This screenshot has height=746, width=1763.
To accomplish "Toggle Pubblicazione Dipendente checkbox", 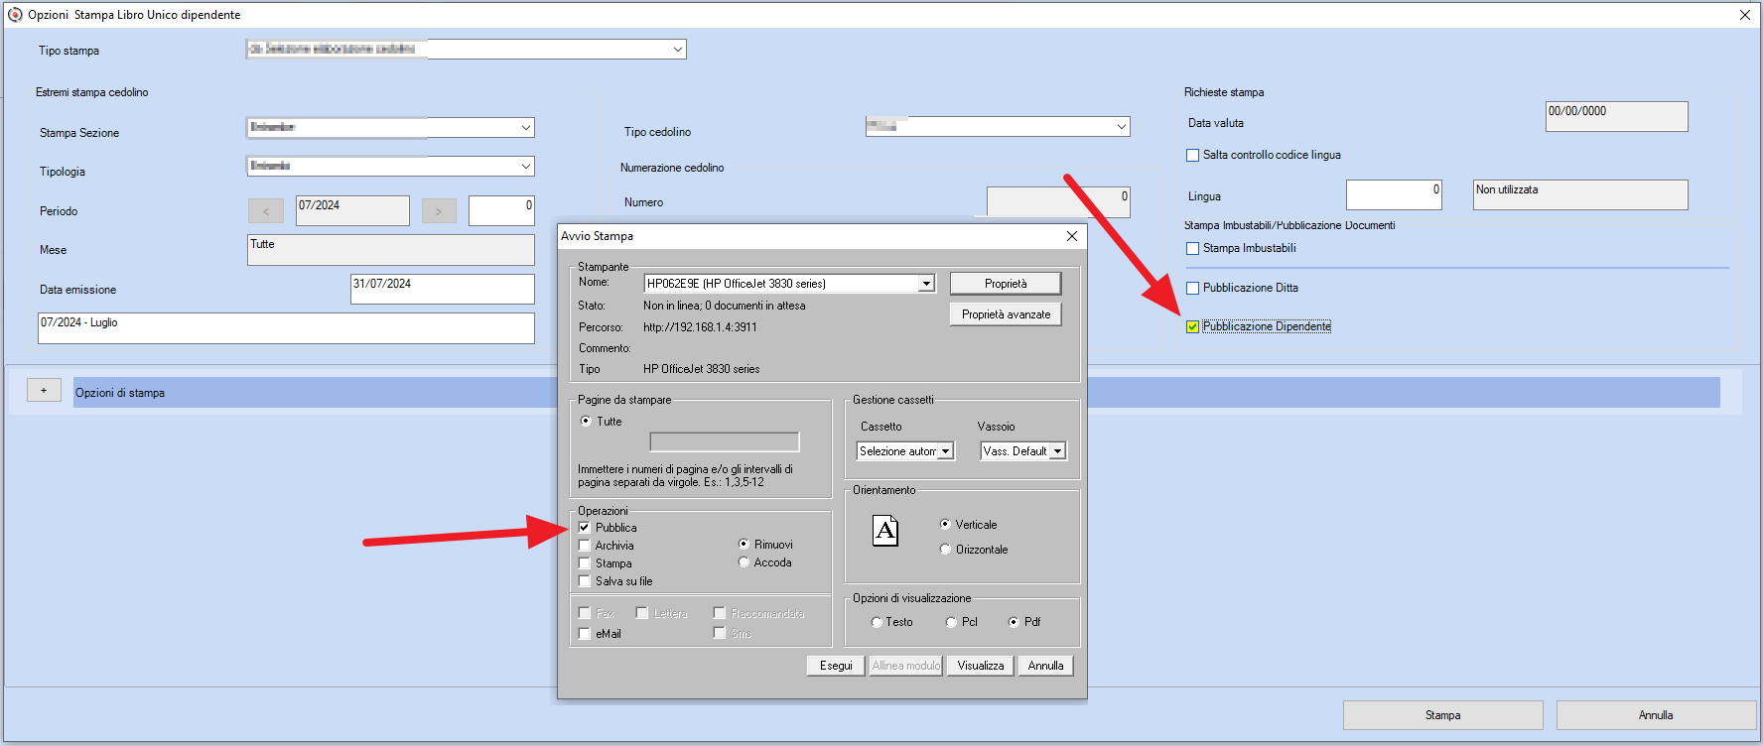I will [x=1193, y=326].
